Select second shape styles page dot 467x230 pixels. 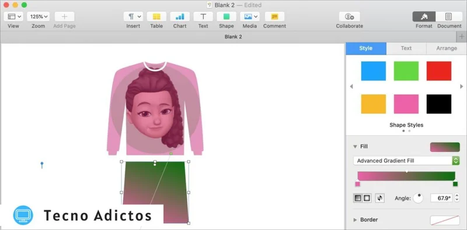[409, 131]
